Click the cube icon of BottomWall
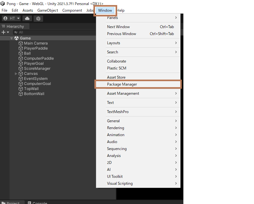 pyautogui.click(x=21, y=94)
